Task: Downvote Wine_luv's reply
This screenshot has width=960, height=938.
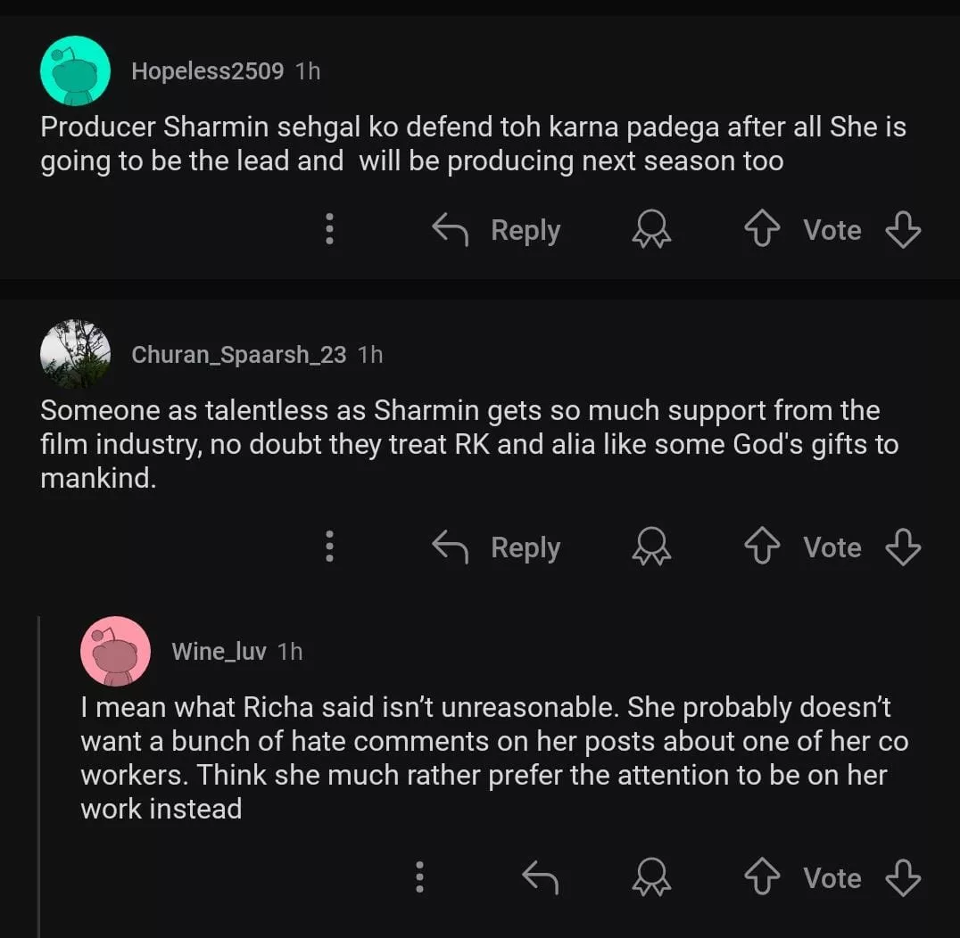Action: pyautogui.click(x=903, y=878)
